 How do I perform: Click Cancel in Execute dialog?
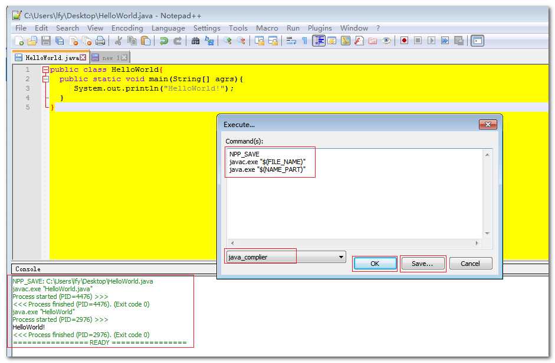(x=471, y=264)
